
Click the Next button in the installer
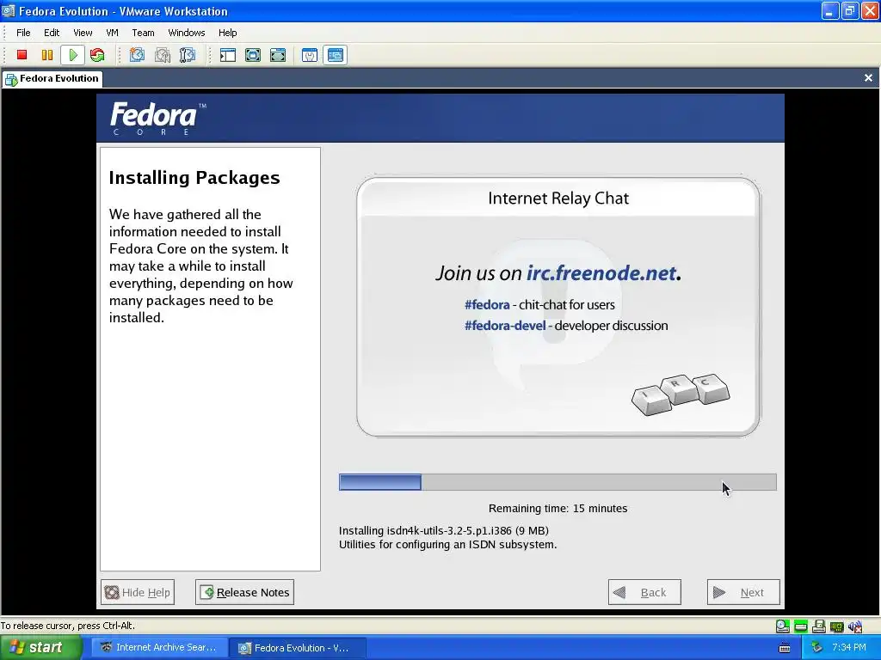coord(743,592)
